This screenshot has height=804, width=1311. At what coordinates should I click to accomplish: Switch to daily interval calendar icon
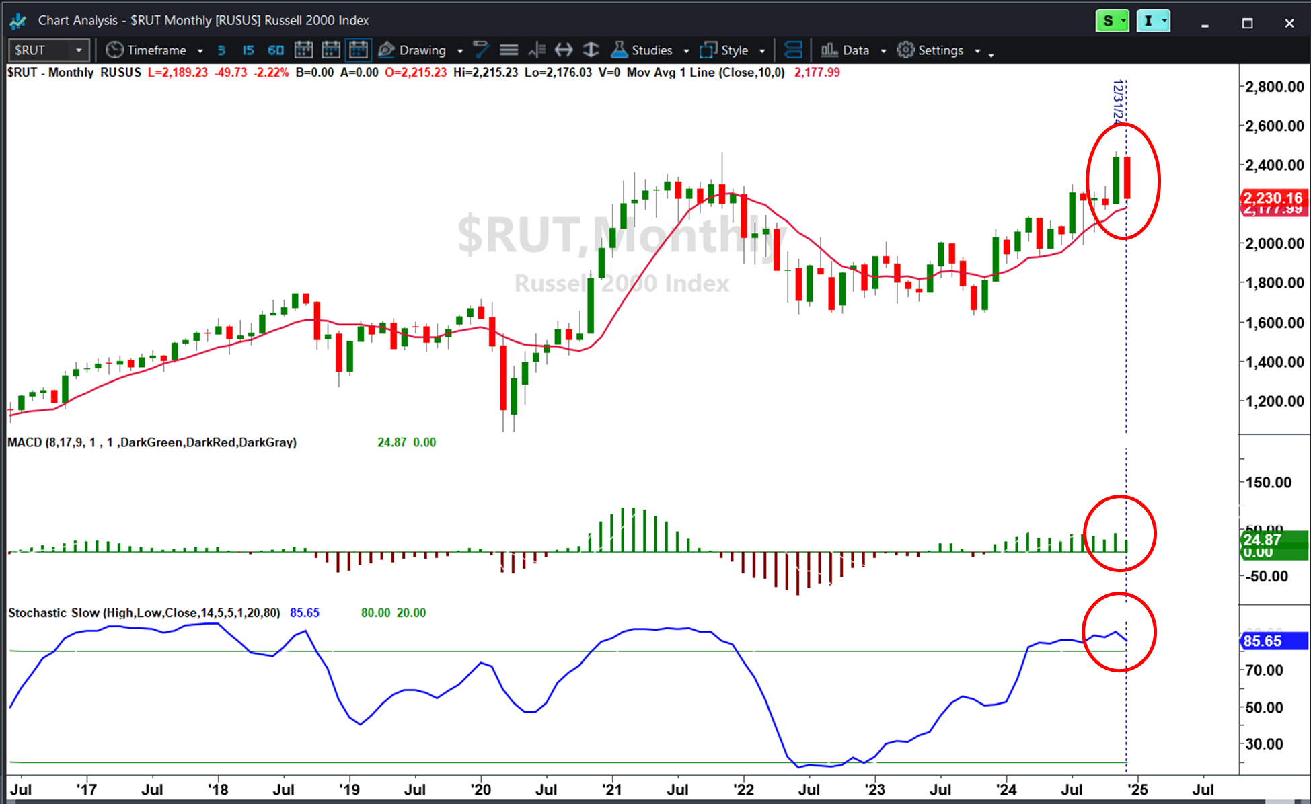pos(303,50)
